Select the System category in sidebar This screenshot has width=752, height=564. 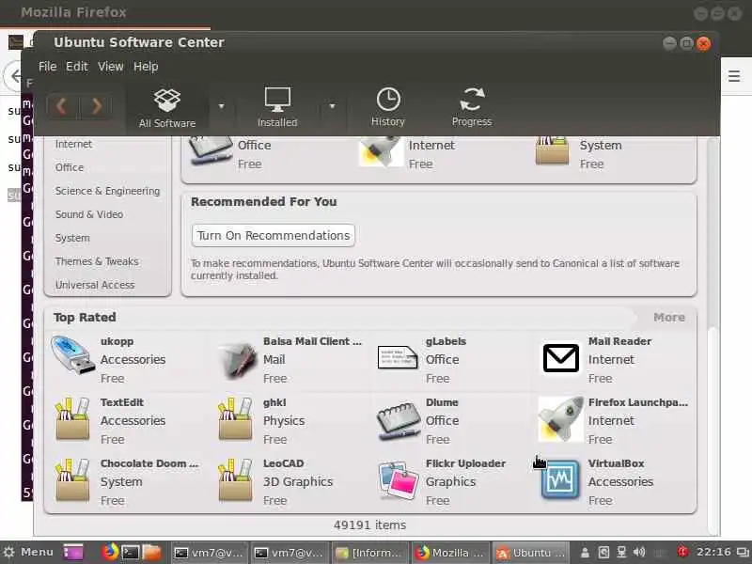[72, 238]
